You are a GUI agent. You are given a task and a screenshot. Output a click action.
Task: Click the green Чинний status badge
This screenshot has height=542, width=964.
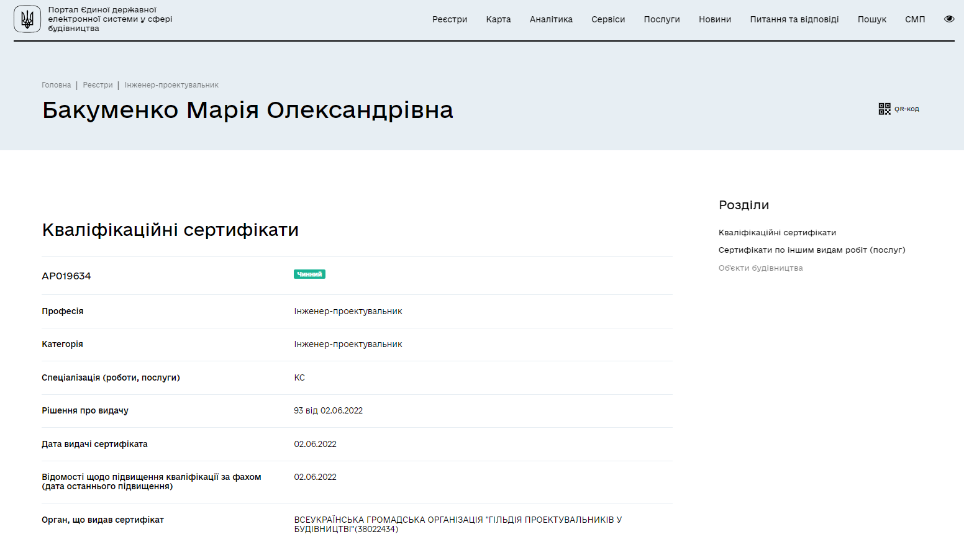(309, 274)
